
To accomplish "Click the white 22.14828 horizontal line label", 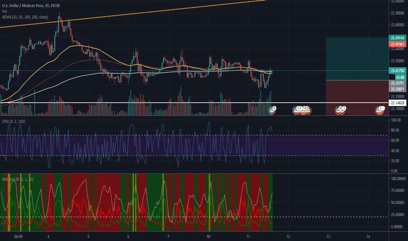I will tap(397, 103).
